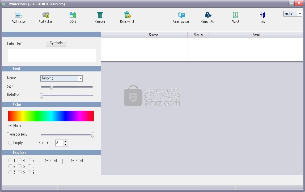The image size is (305, 192).
Task: Check position 2 checkbox
Action: pyautogui.click(x=10, y=166)
